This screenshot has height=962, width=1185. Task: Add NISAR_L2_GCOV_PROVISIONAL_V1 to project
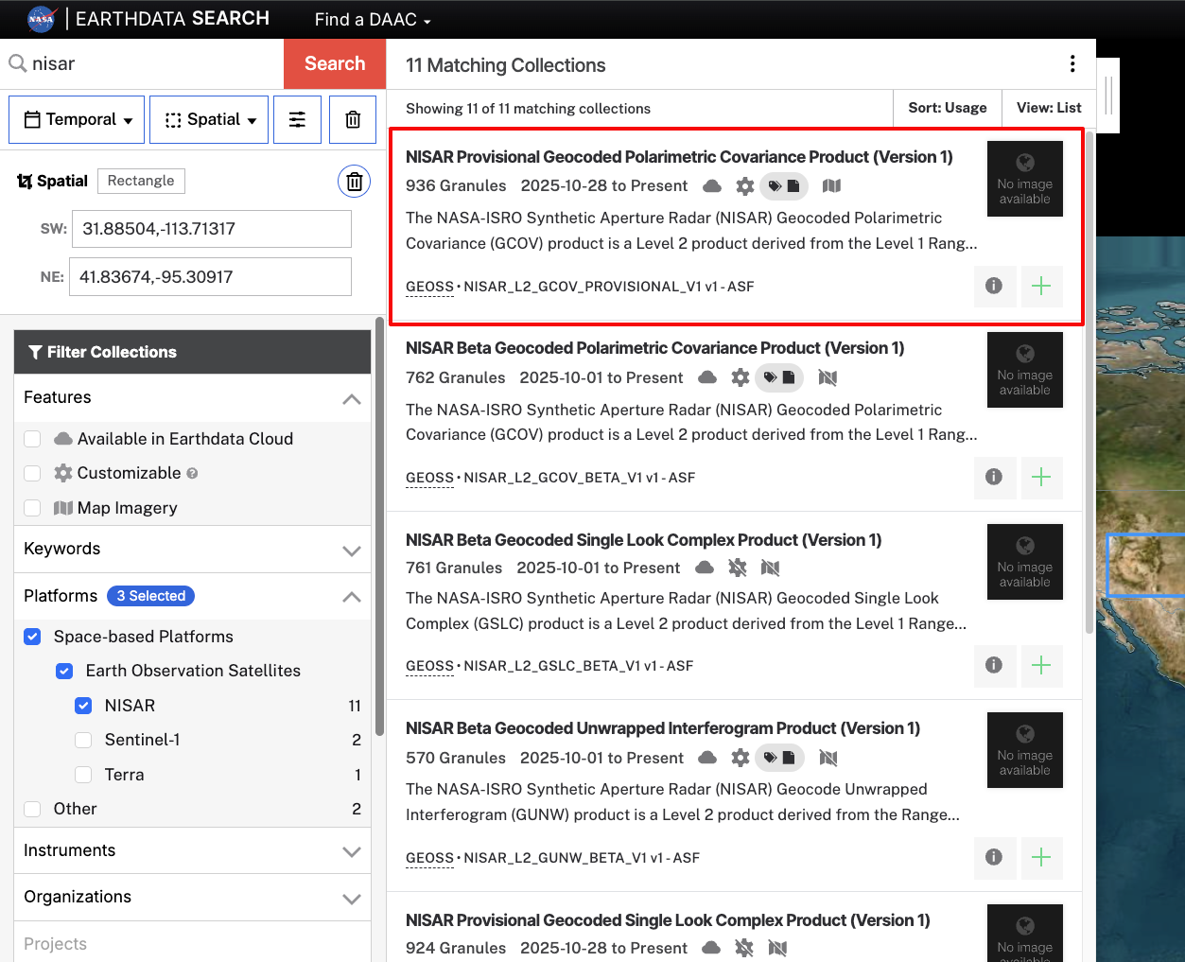[x=1041, y=286]
